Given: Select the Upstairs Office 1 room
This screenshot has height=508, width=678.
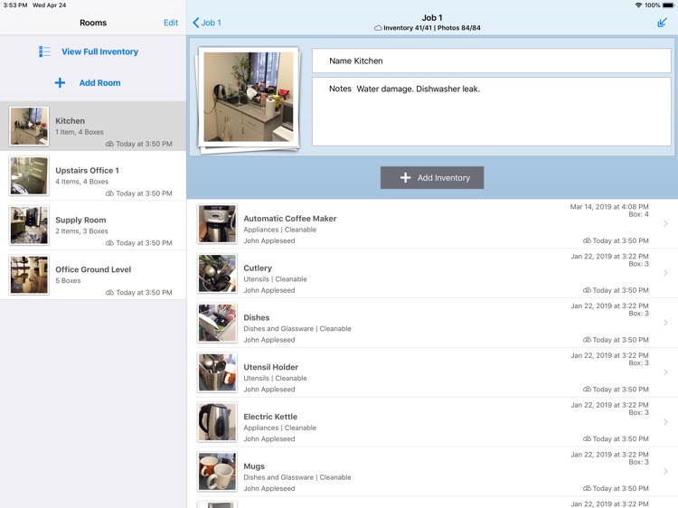Looking at the screenshot, I should [93, 176].
